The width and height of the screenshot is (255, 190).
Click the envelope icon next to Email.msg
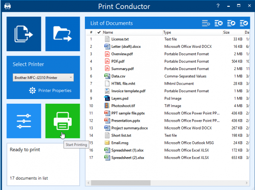pyautogui.click(x=107, y=143)
